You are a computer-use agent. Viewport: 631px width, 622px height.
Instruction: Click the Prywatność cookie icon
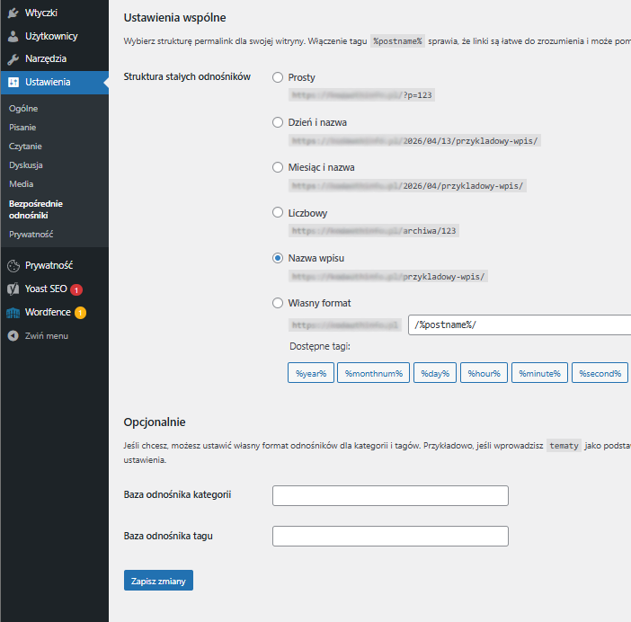(13, 266)
